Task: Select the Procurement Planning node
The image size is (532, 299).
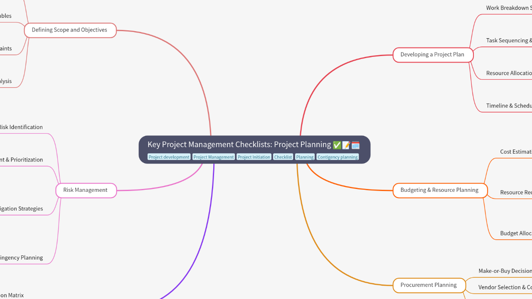Action: point(429,285)
